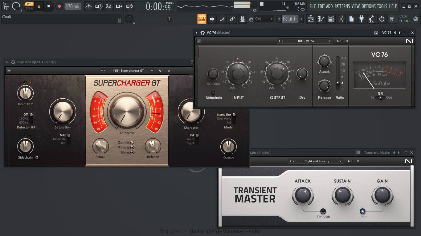Toggle Limit in Transient Master
The image size is (421, 236).
point(362,211)
